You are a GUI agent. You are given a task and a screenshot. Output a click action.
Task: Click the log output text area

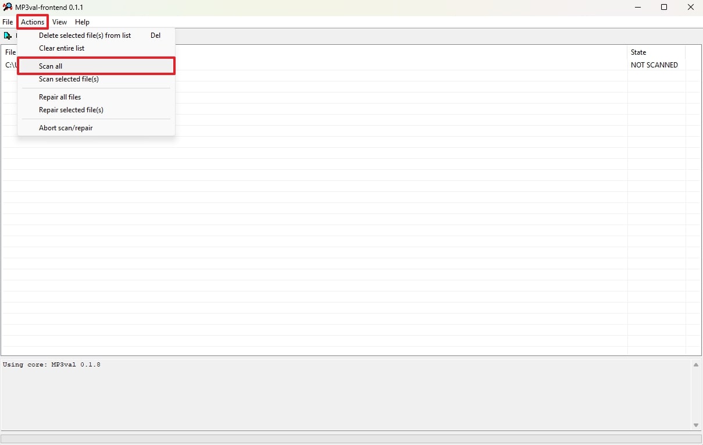click(x=346, y=394)
